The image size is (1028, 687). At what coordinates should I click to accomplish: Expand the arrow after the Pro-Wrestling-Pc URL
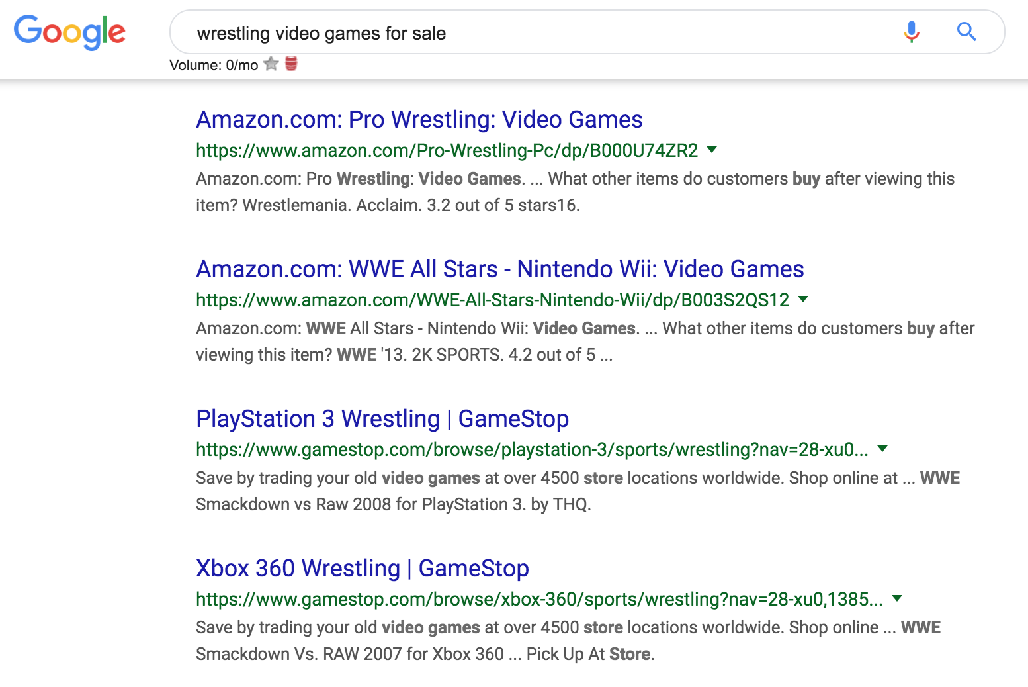click(712, 150)
